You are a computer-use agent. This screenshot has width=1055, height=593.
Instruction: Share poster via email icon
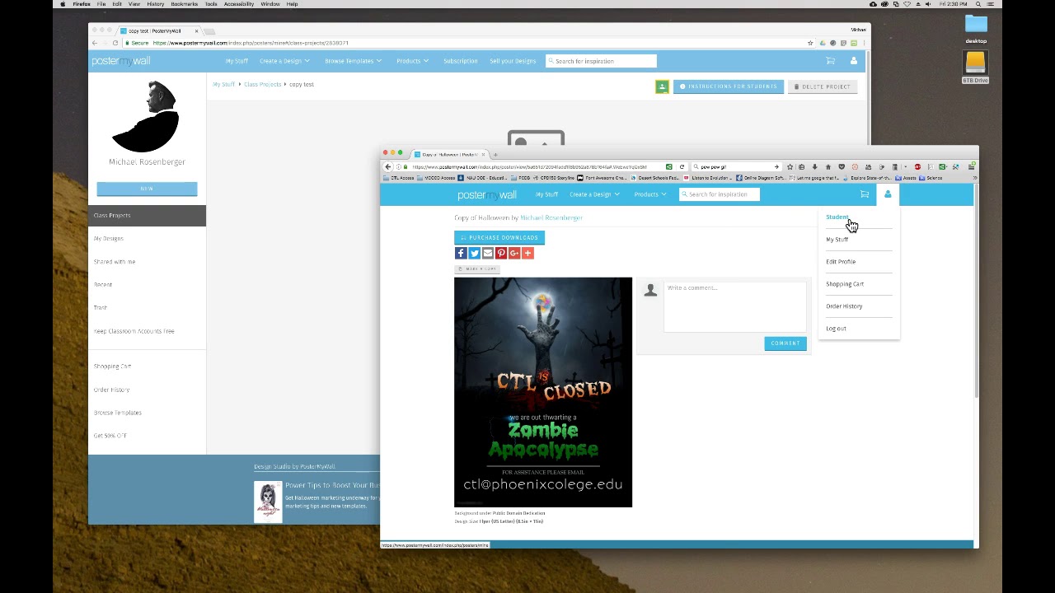(x=487, y=254)
